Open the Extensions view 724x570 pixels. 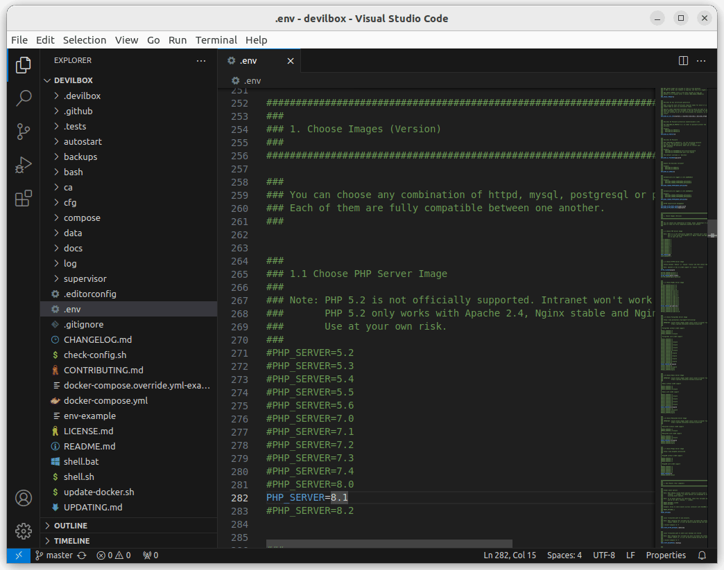(x=24, y=199)
